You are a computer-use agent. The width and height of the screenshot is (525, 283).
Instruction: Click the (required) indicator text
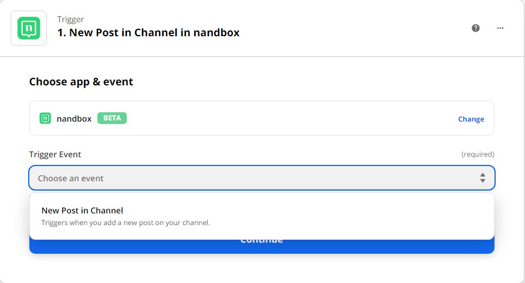click(478, 154)
